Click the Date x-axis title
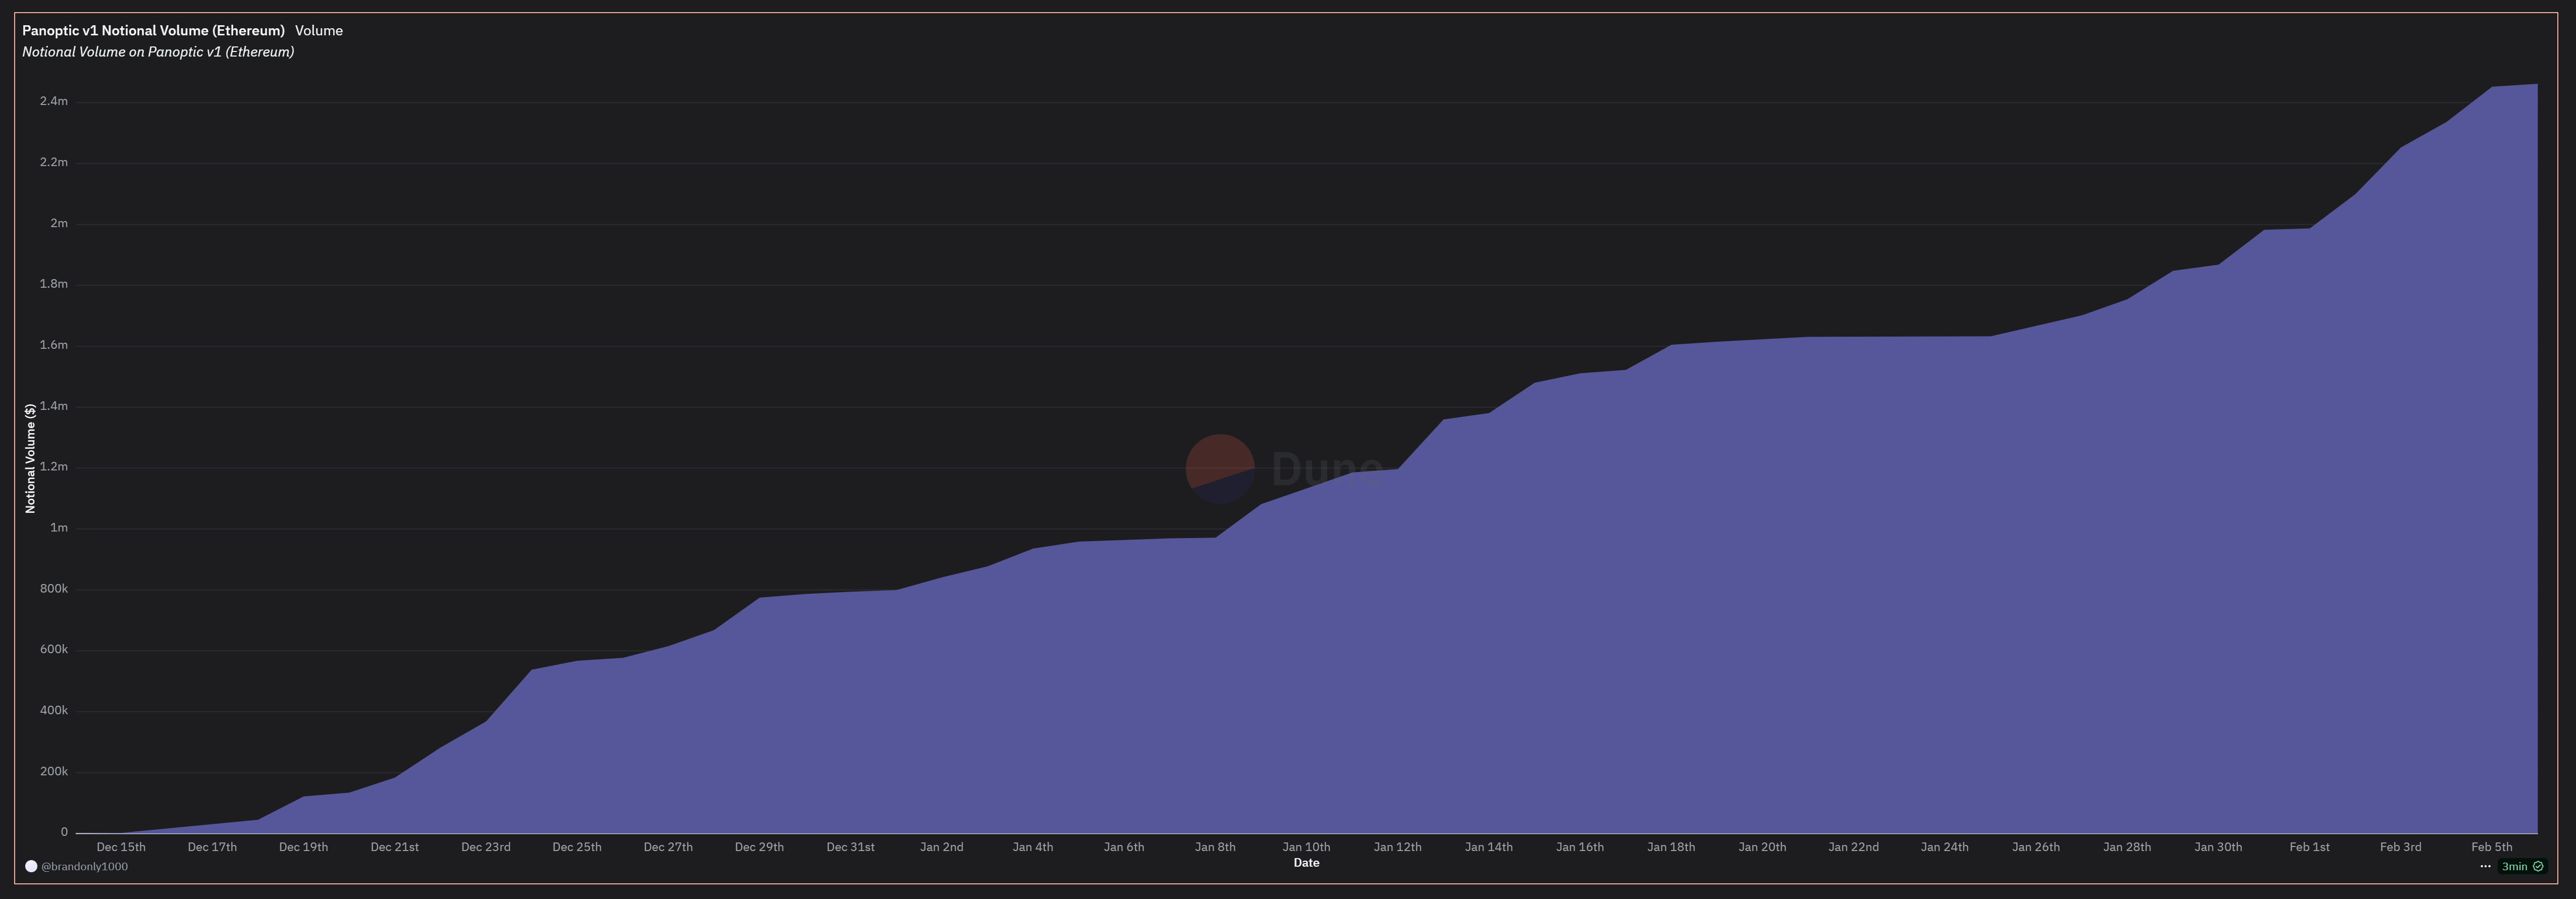Viewport: 2576px width, 899px height. tap(1306, 863)
